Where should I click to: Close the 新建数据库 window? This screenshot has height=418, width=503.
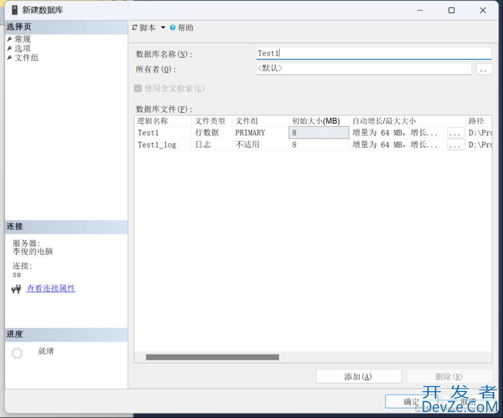pyautogui.click(x=483, y=10)
